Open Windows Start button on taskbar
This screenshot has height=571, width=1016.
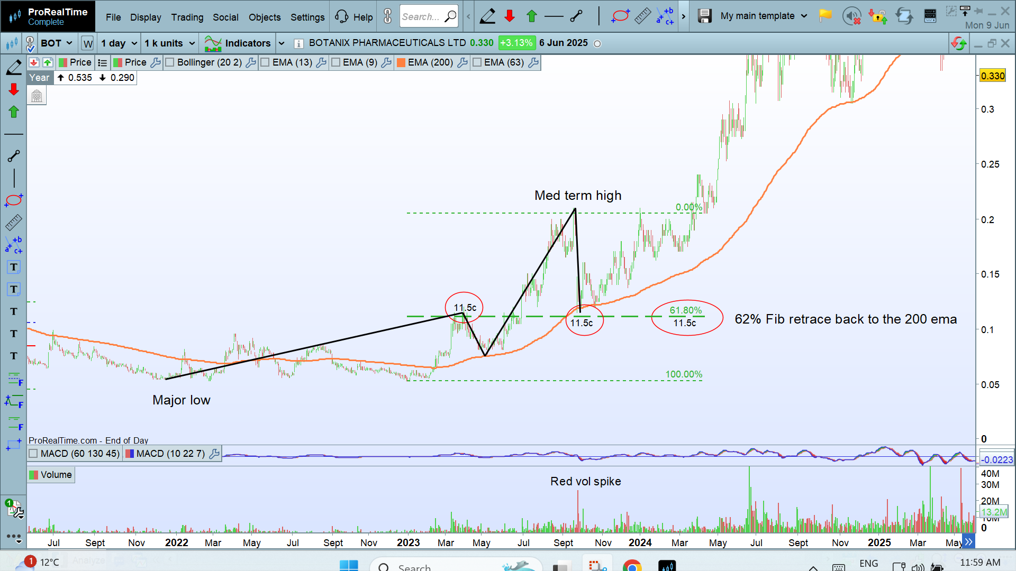pos(349,566)
